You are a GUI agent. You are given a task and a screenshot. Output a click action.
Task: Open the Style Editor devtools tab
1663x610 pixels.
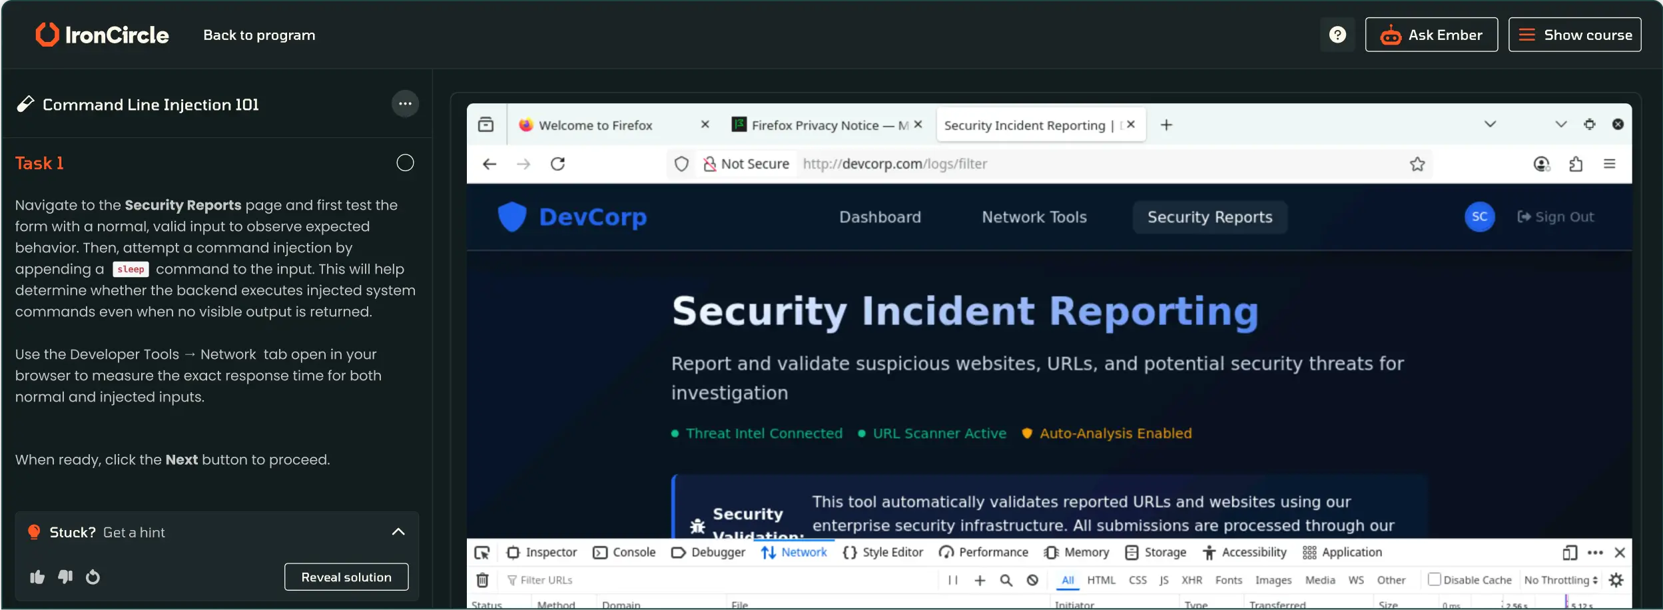click(x=883, y=553)
